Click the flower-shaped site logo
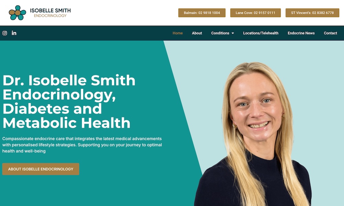344x206 pixels. point(17,13)
